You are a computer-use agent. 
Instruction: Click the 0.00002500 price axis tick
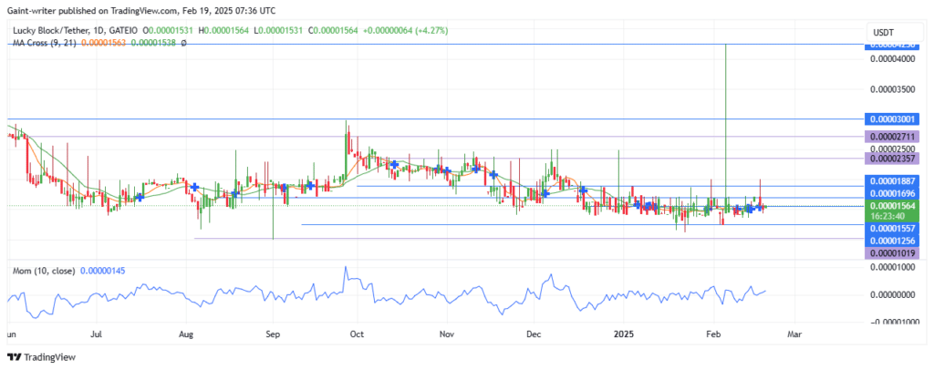pyautogui.click(x=892, y=149)
